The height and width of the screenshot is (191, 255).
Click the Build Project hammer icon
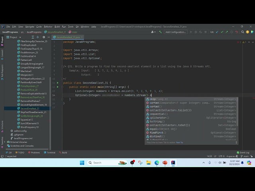click(x=160, y=32)
